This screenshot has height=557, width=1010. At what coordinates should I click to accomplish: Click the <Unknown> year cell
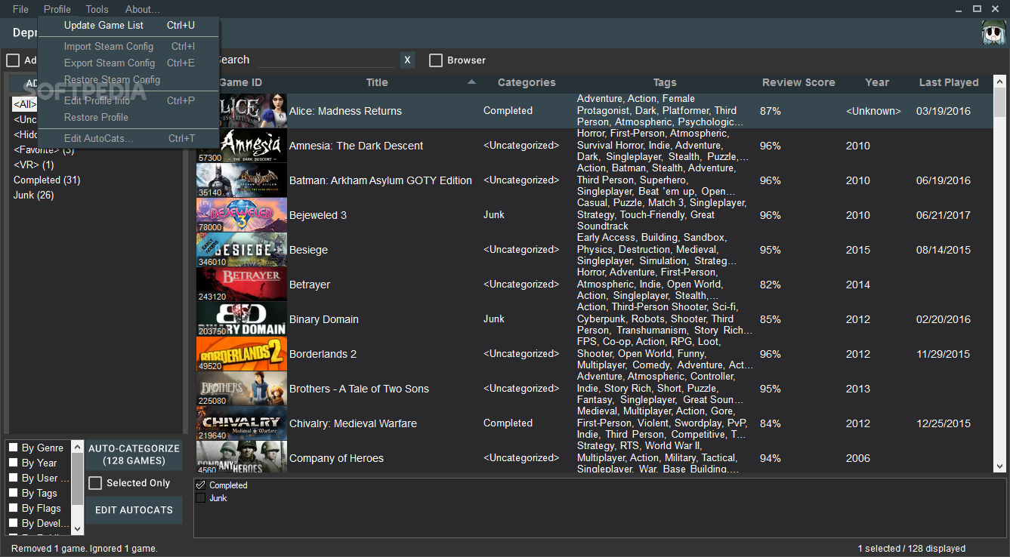coord(873,111)
